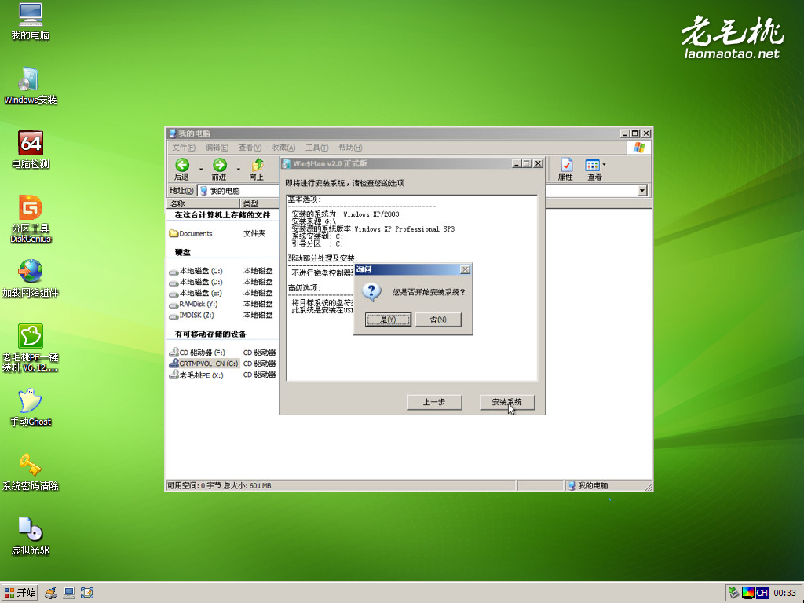Sort by the 类型 column header
This screenshot has height=603, width=804.
[x=259, y=203]
